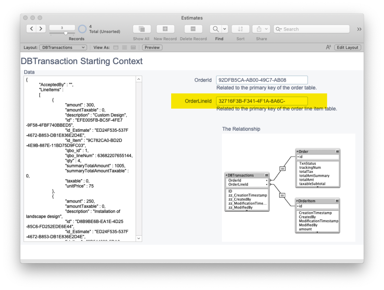The height and width of the screenshot is (290, 384).
Task: Navigate to the previous record
Action: click(x=31, y=28)
